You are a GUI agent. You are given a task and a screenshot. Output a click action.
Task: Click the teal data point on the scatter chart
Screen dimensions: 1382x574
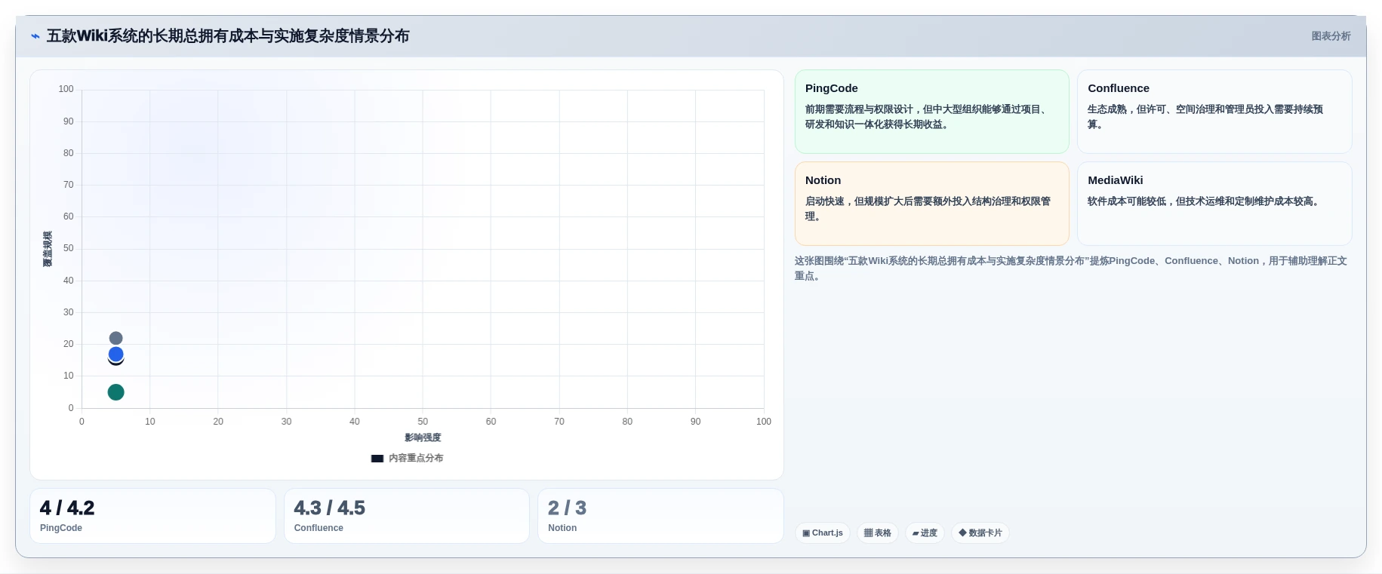pyautogui.click(x=115, y=392)
